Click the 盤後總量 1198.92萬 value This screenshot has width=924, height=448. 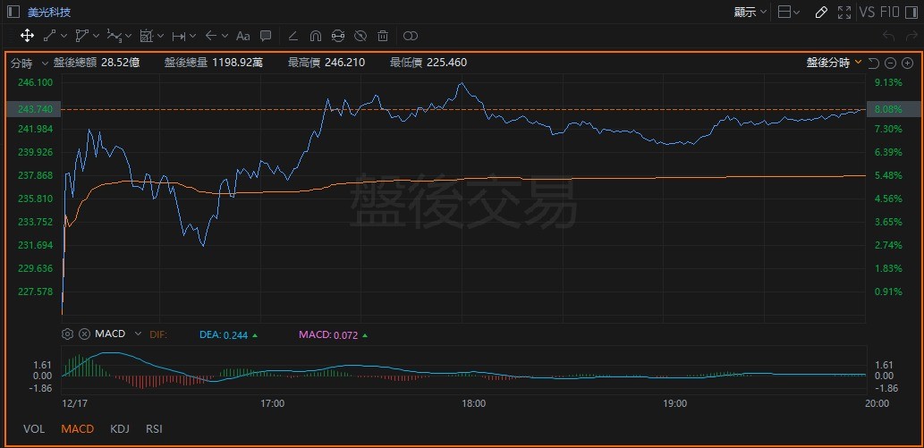coord(213,63)
